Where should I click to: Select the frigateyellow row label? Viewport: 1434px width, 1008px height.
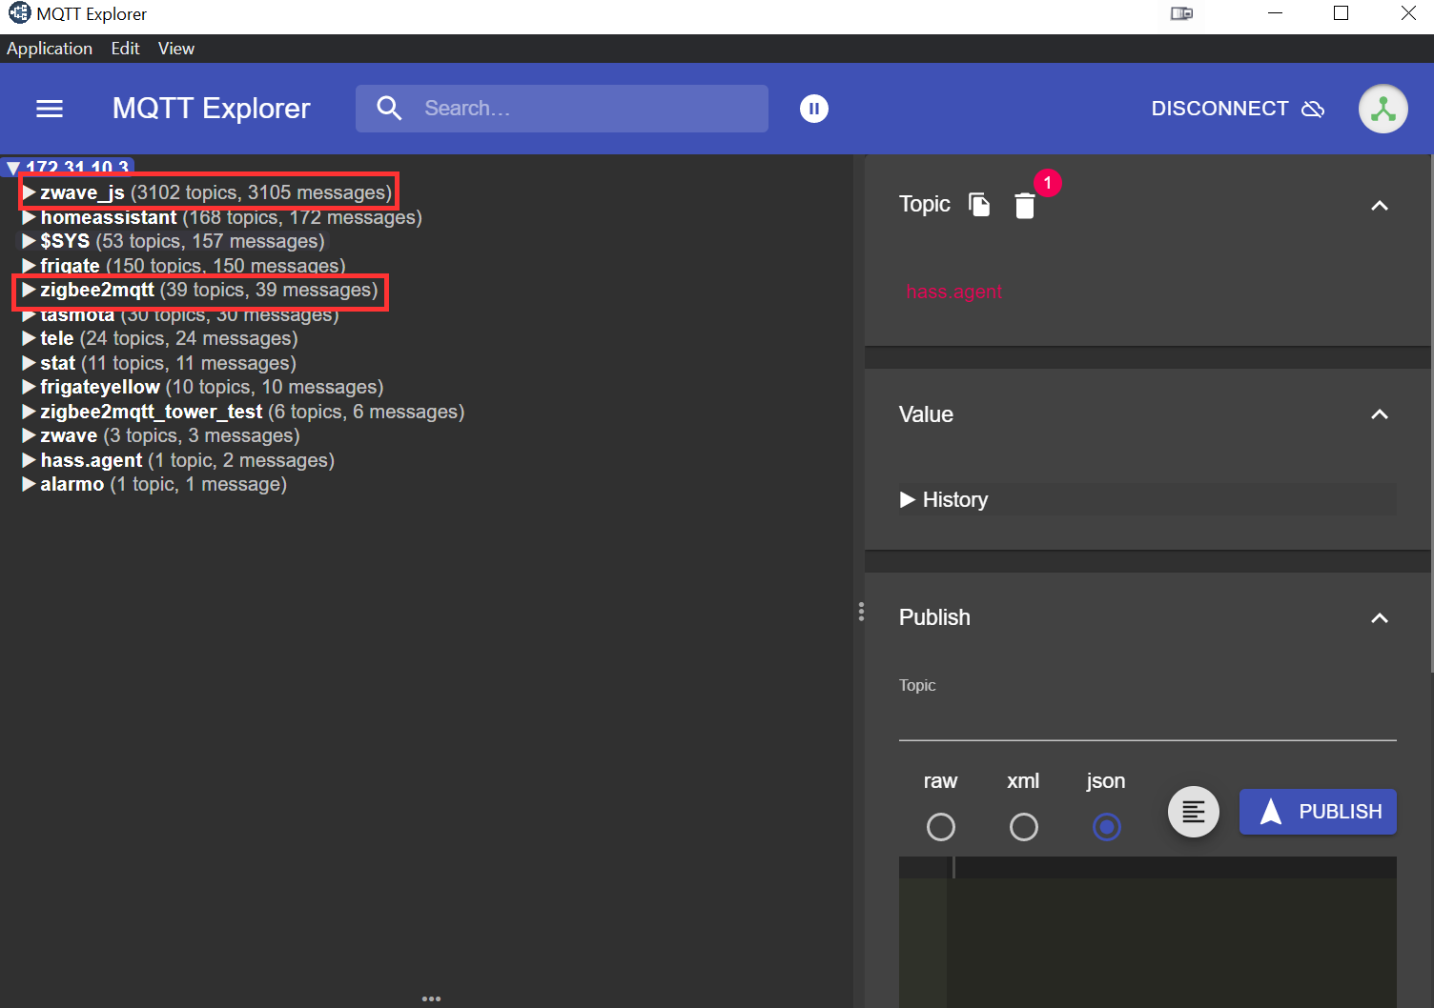tap(100, 387)
